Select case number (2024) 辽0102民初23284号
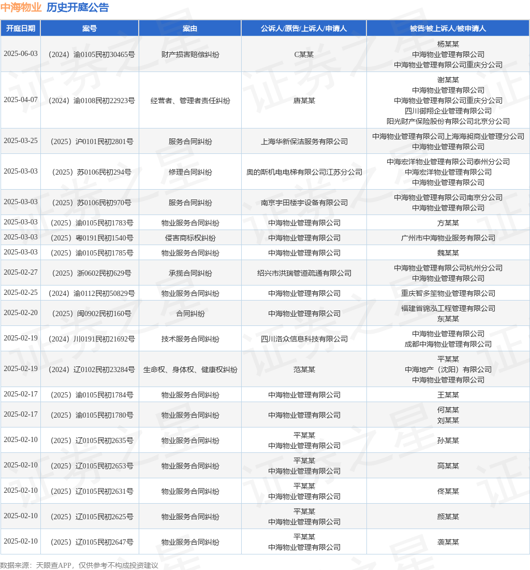Image resolution: width=530 pixels, height=570 pixels. point(92,369)
